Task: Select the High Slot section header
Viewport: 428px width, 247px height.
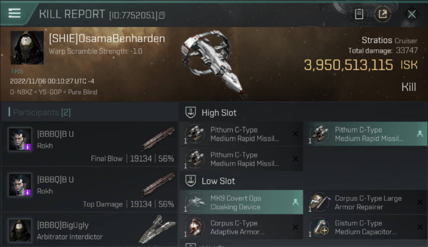Action: click(219, 113)
